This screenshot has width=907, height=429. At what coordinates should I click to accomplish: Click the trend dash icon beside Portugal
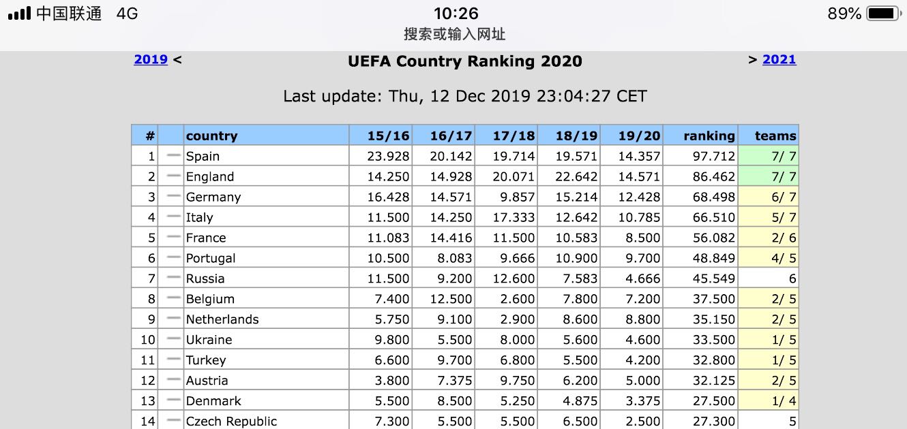[173, 258]
